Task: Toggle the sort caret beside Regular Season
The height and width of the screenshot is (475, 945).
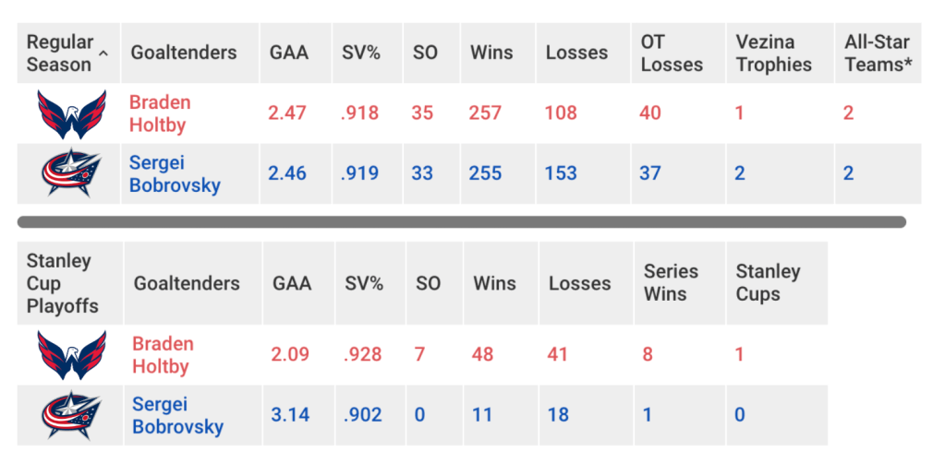Action: click(x=103, y=55)
